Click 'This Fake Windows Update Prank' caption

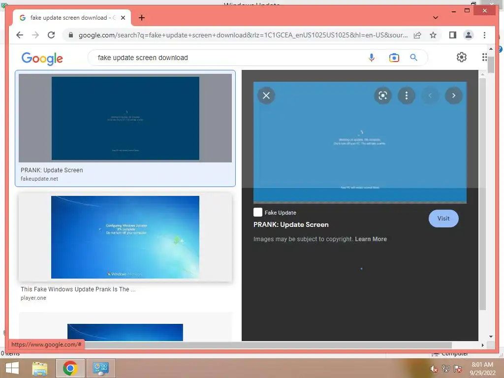[x=78, y=289]
